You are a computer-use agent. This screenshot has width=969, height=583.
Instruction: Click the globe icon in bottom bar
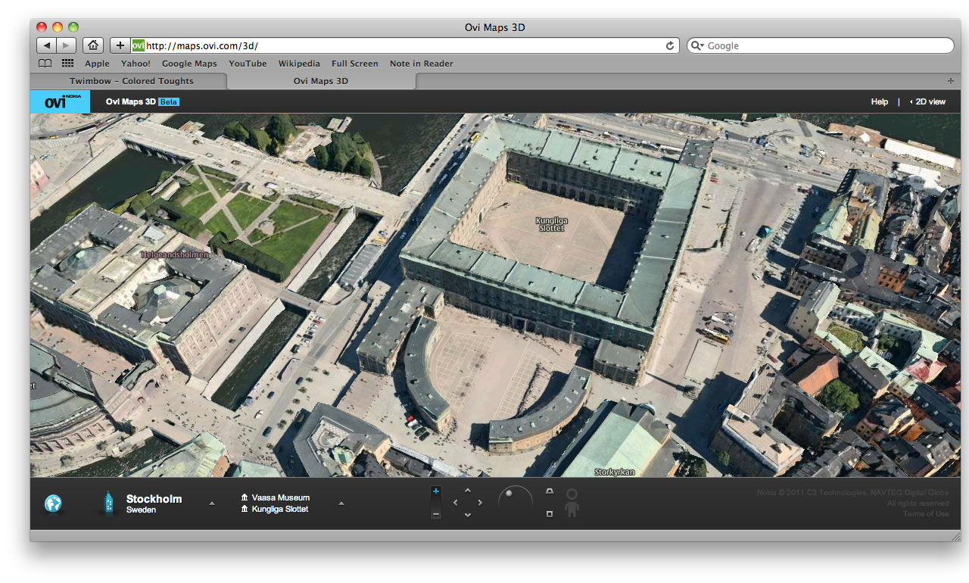[53, 503]
